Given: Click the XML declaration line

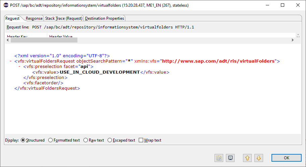Looking at the screenshot, I should pyautogui.click(x=62, y=56).
